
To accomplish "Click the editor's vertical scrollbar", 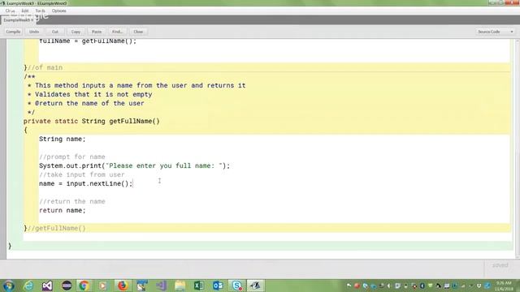I will click(518, 149).
